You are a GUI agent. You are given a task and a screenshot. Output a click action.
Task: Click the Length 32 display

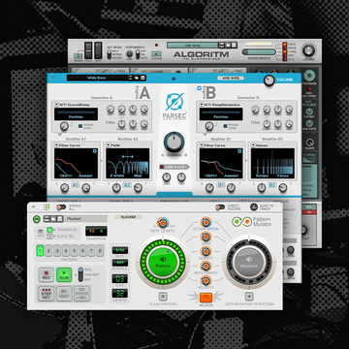coord(120,293)
